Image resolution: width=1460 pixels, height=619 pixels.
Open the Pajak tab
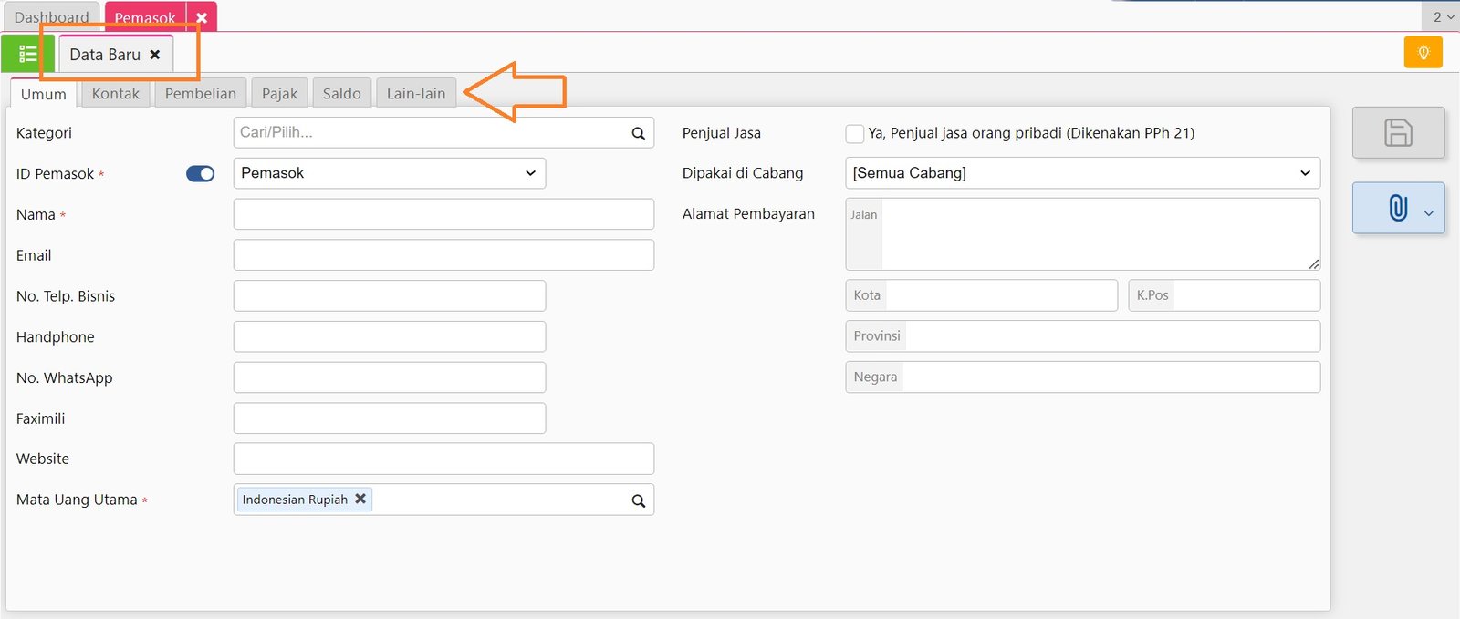tap(279, 94)
